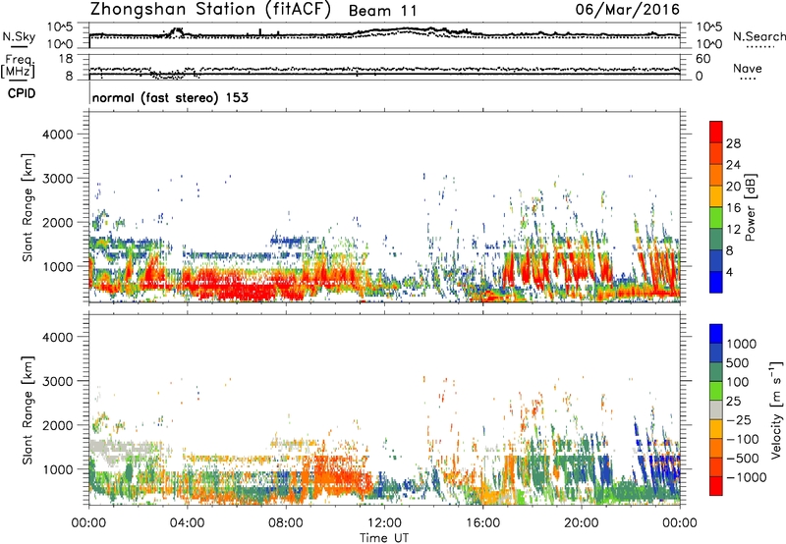
Task: Click the "N.Search" legend label
Action: 758,36
